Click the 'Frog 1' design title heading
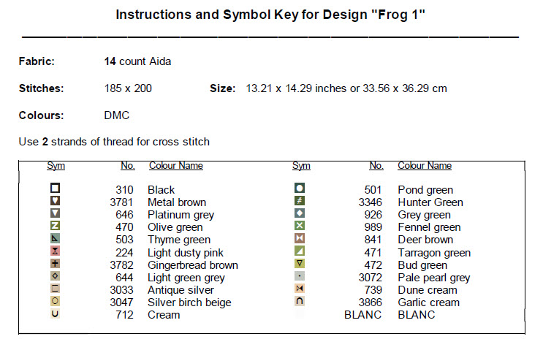543x350 pixels. click(x=270, y=14)
